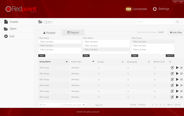Viewport: 184px width, 116px height.
Task: Click Exit in the left sidebar
Action: pyautogui.click(x=12, y=36)
